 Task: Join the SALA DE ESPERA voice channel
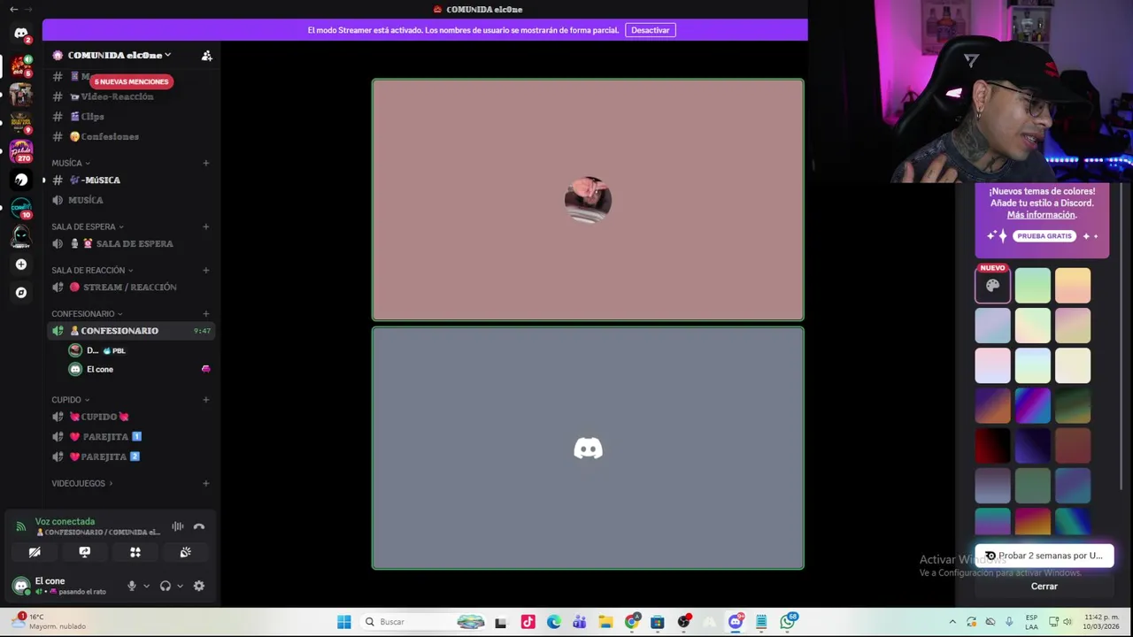(x=131, y=244)
